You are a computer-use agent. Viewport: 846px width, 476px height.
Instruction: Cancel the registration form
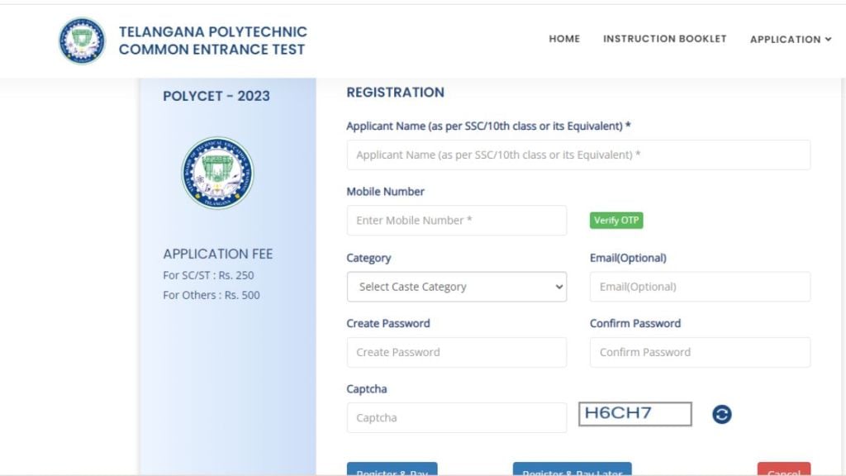(x=783, y=470)
